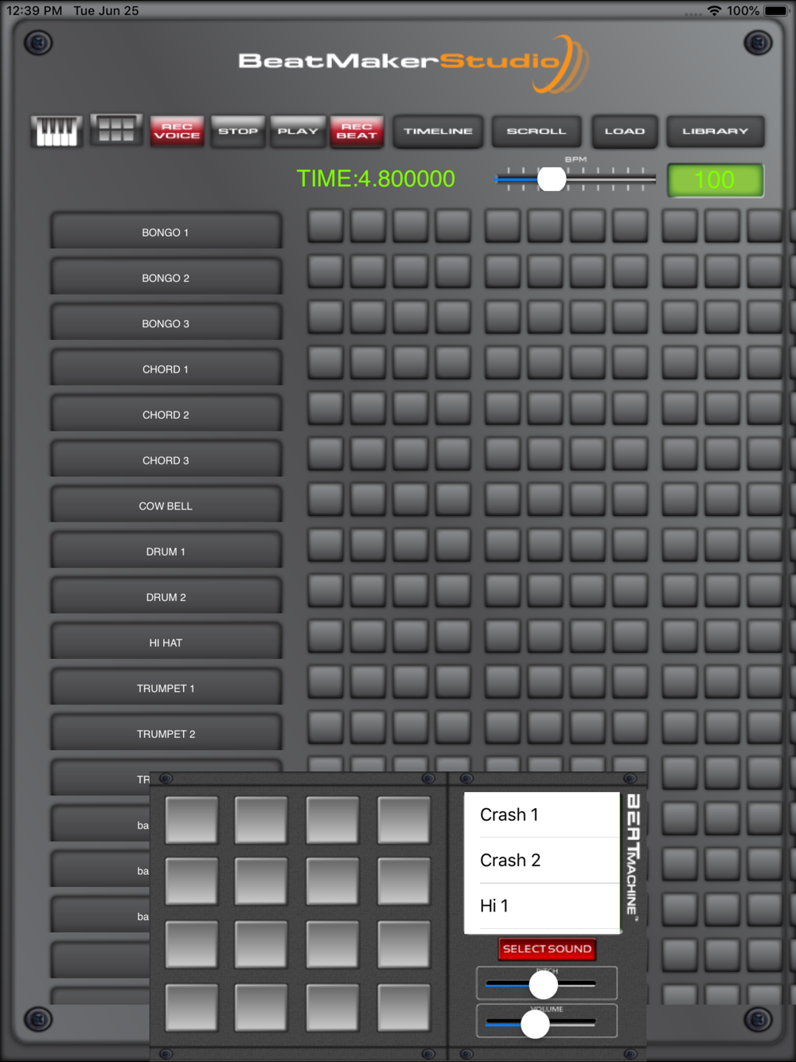Choose Hi 1 in the sound list
Screen dimensions: 796x1062
point(541,905)
